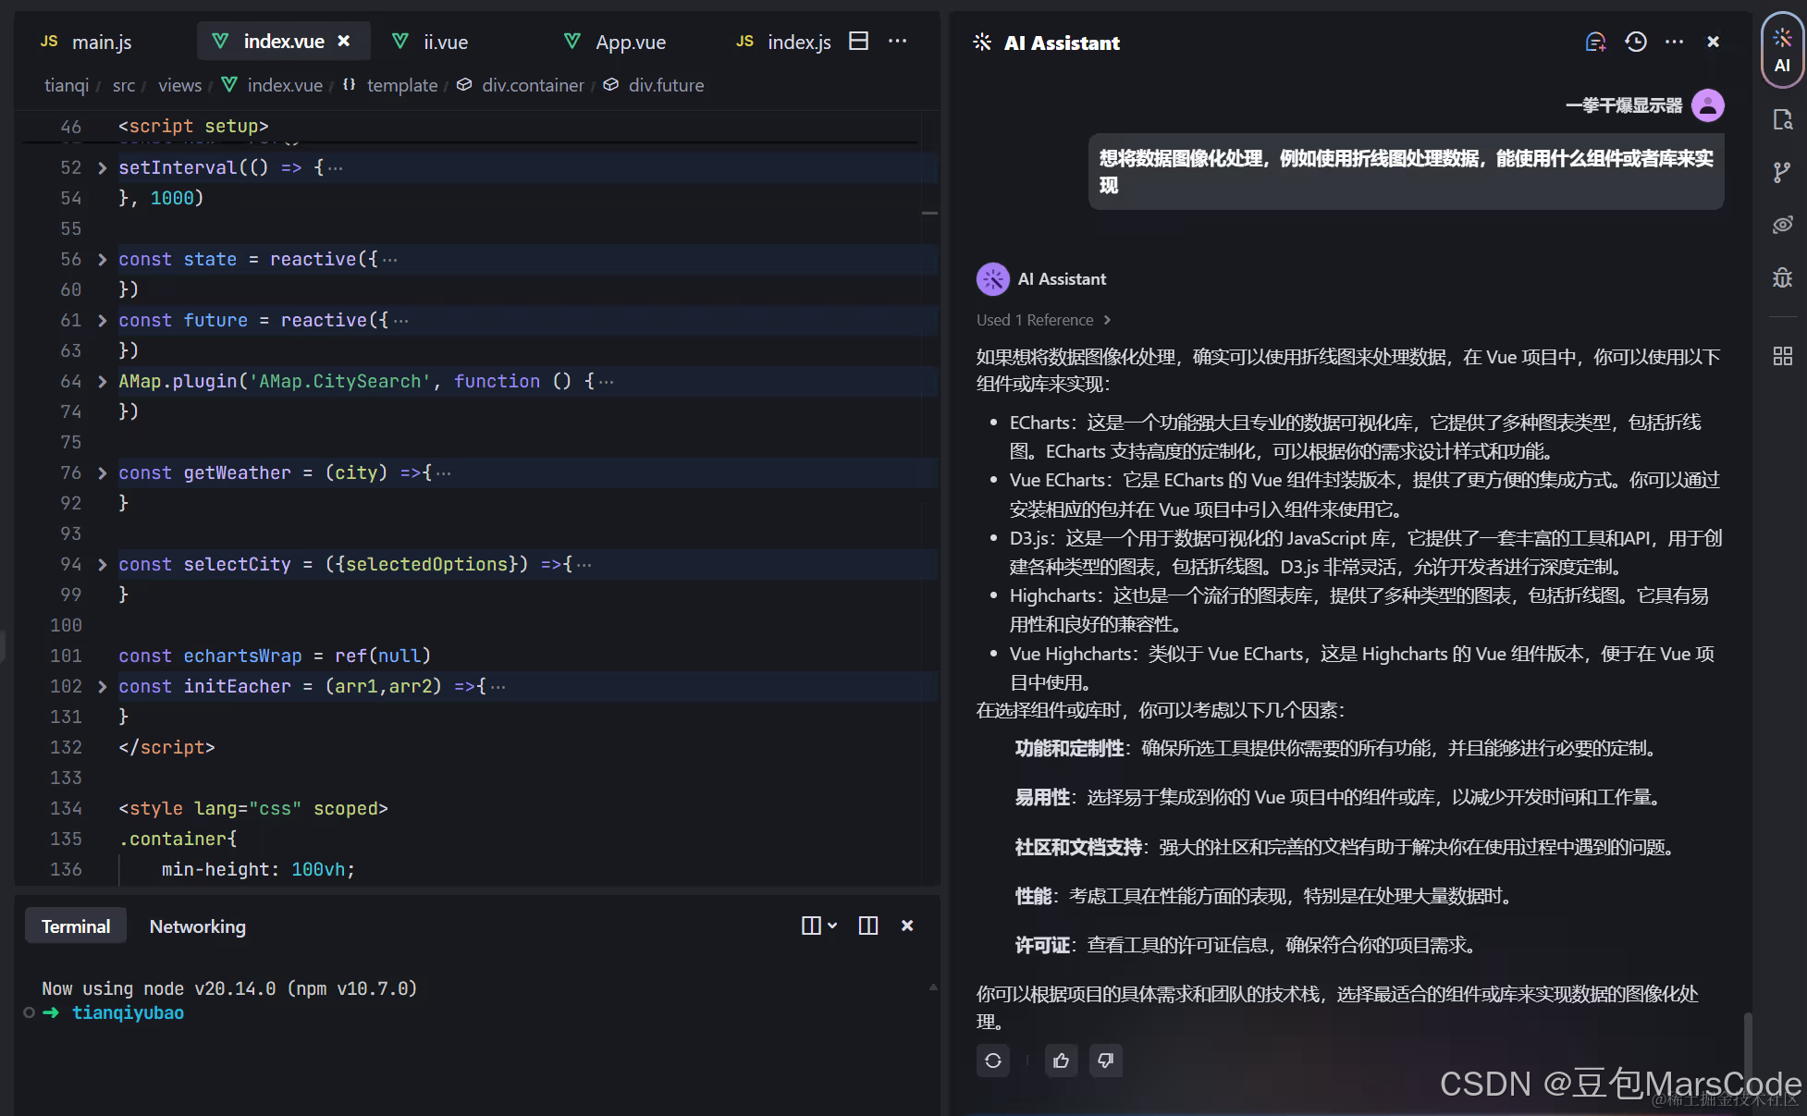Screen dimensions: 1807x1116
Task: Open the extensions grid icon in sidebar
Action: (x=1782, y=356)
